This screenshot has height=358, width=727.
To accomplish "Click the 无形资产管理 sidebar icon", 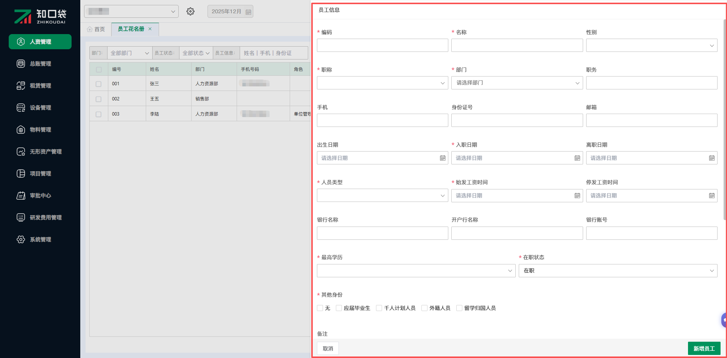I will tap(21, 152).
